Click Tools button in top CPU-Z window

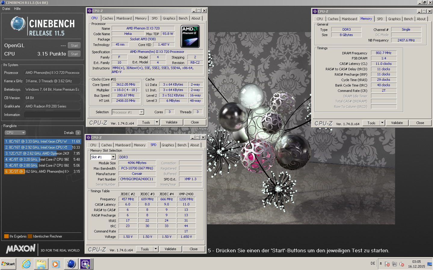click(146, 123)
